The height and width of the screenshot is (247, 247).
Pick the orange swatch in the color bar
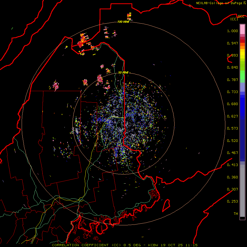(242, 47)
